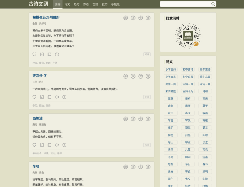Open poem title 天净沙·冬
This screenshot has width=244, height=187.
(x=40, y=76)
